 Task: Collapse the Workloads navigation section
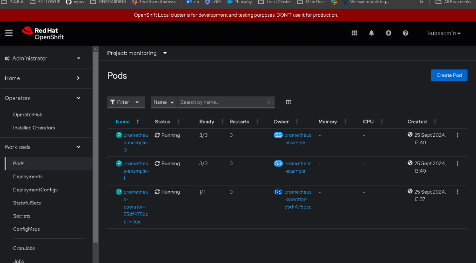42,147
